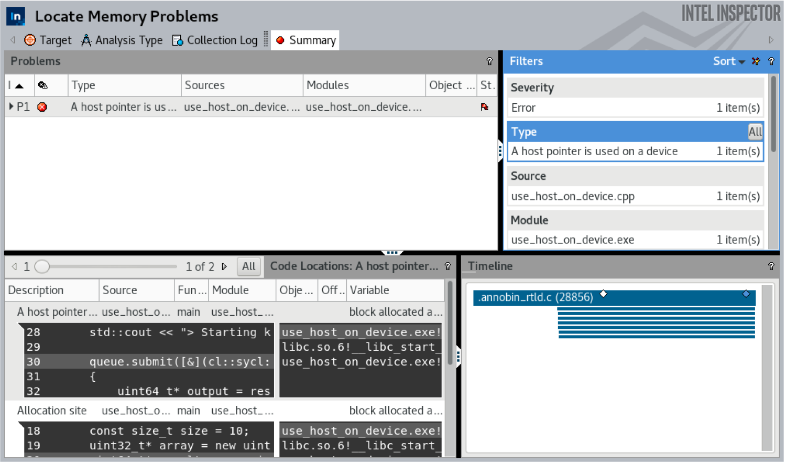Screen dimensions: 786x462
Task: Click the Filters panel vertical scrollbar
Action: 773,114
